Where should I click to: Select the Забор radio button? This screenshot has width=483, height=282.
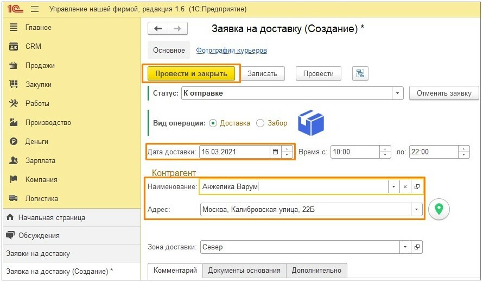[x=260, y=123]
